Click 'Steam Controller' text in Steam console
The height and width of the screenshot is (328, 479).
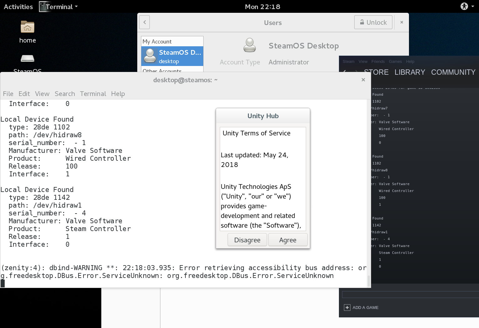click(x=396, y=253)
